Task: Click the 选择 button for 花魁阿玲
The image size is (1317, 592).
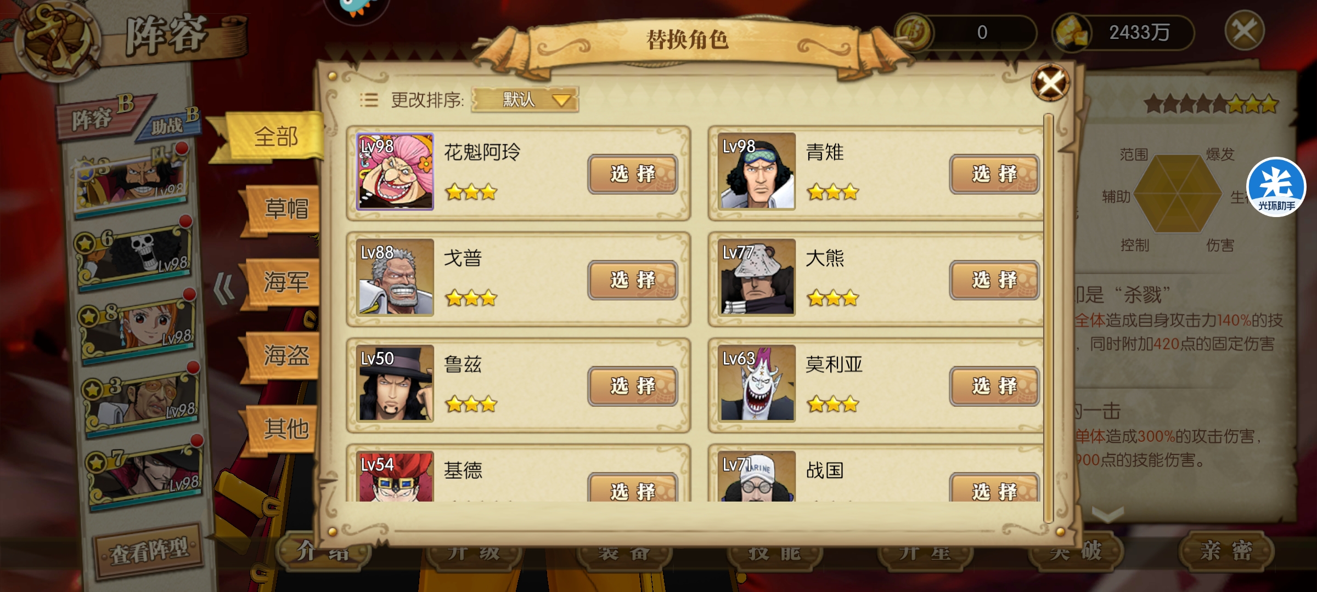Action: click(632, 174)
